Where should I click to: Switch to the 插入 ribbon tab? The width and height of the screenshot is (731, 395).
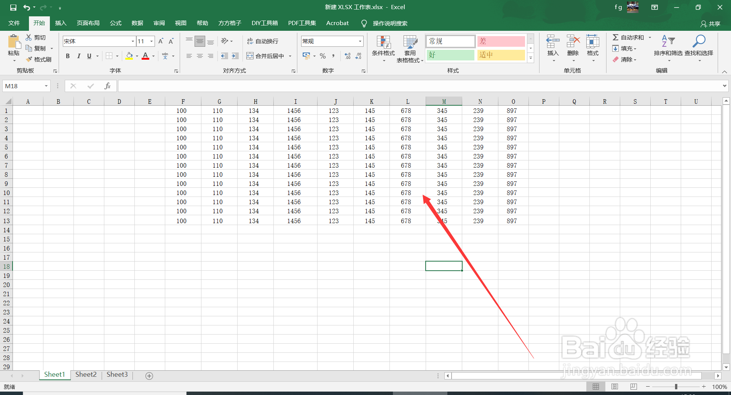61,23
